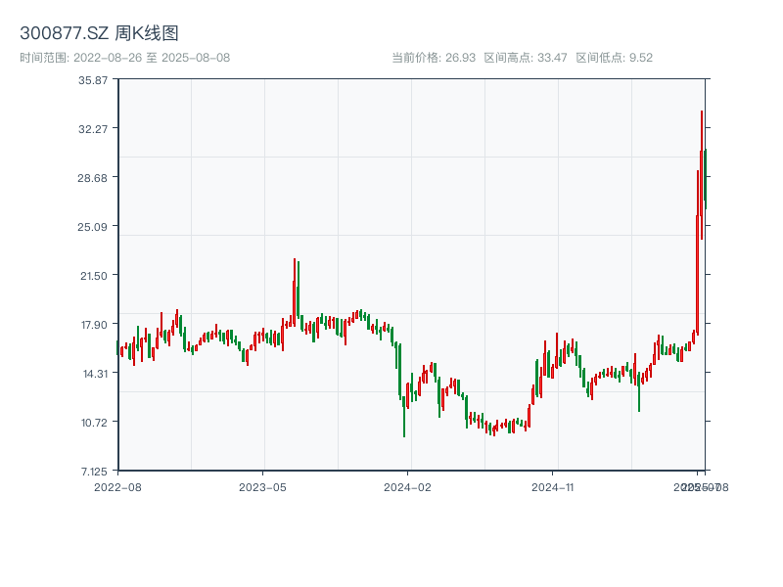
Task: Click the 区间低点 9.52 label
Action: [614, 58]
